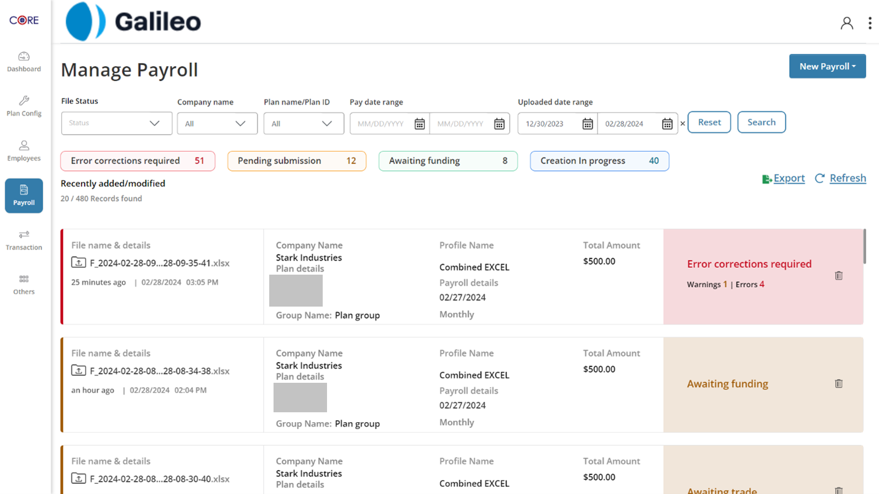Open calendar beside 12/30/2023
879x494 pixels.
pyautogui.click(x=588, y=124)
